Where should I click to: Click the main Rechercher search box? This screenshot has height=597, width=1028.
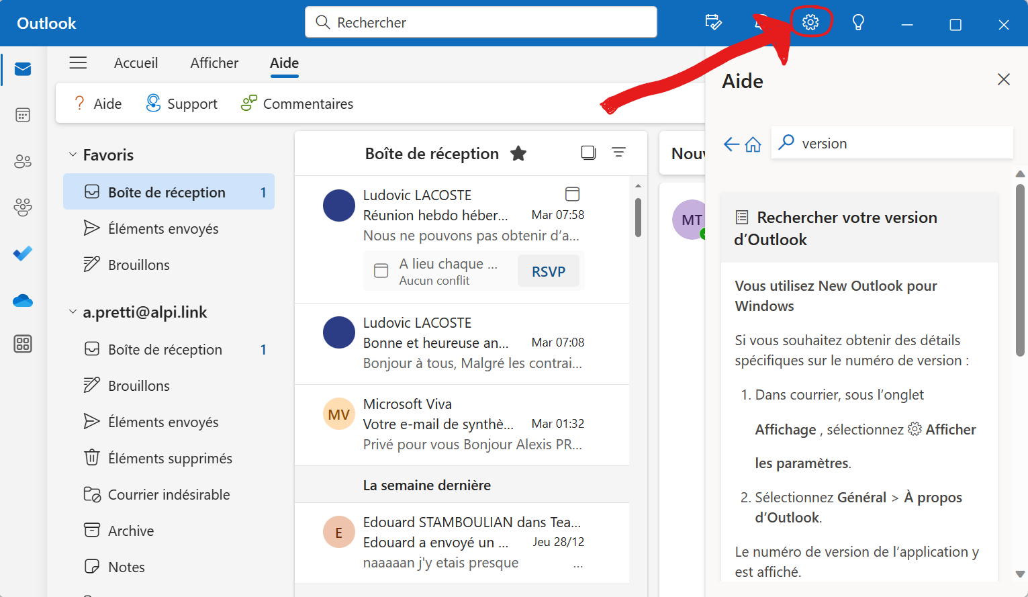click(x=481, y=22)
